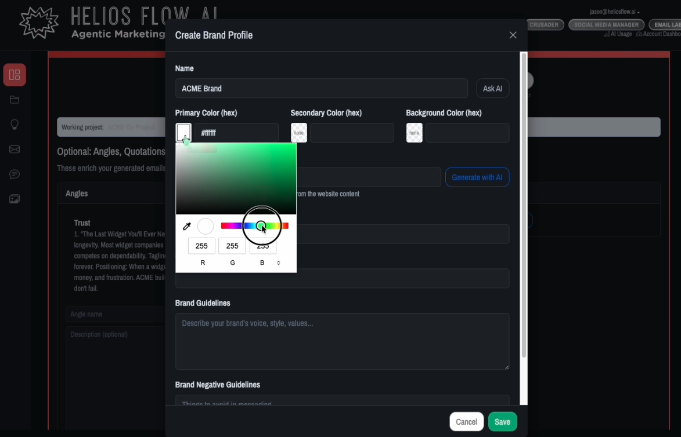Click the Working project label
This screenshot has height=437, width=681.
coord(82,128)
